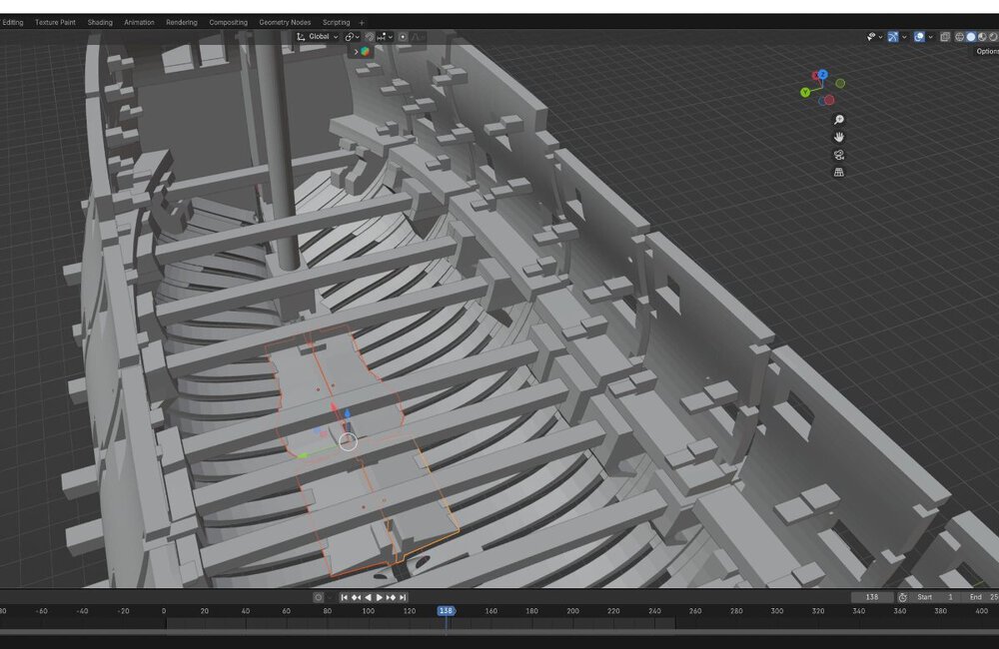The image size is (999, 649).
Task: Switch to wireframe viewport shading
Action: [x=959, y=37]
